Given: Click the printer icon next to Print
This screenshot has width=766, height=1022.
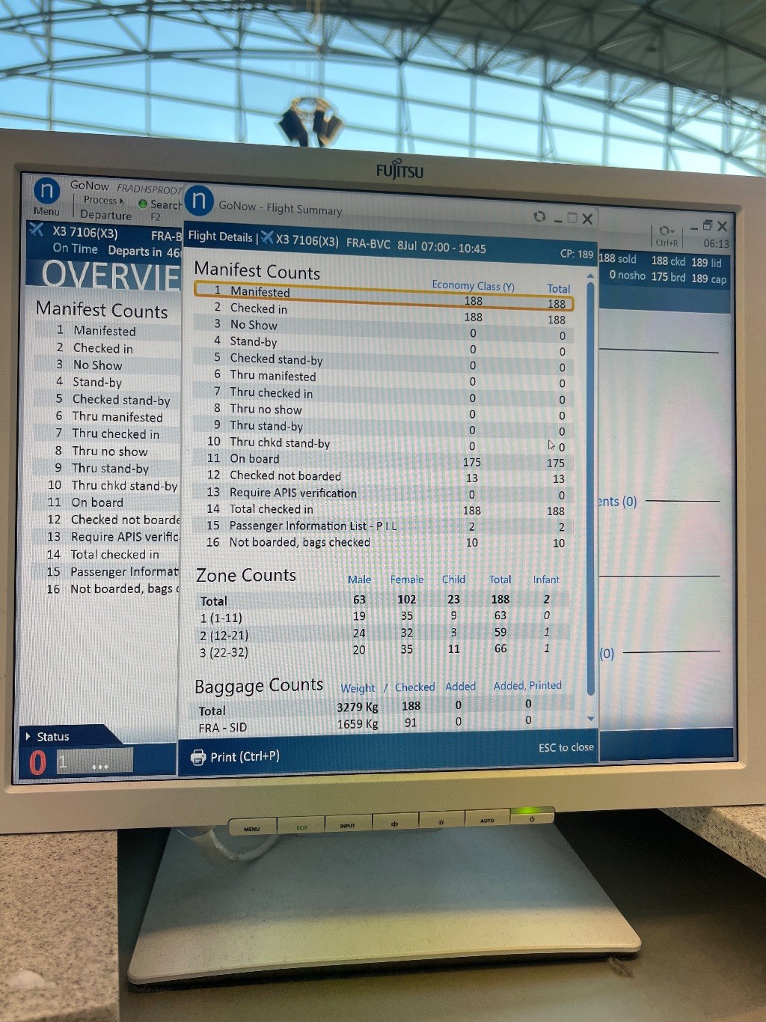Looking at the screenshot, I should (198, 757).
